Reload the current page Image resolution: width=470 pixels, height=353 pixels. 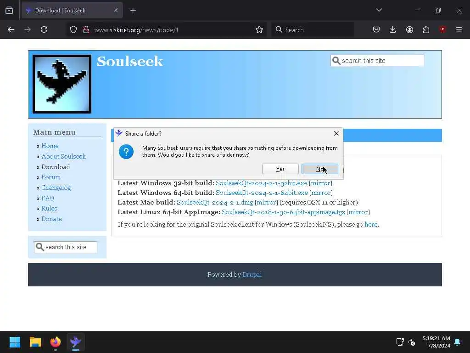[x=44, y=30]
